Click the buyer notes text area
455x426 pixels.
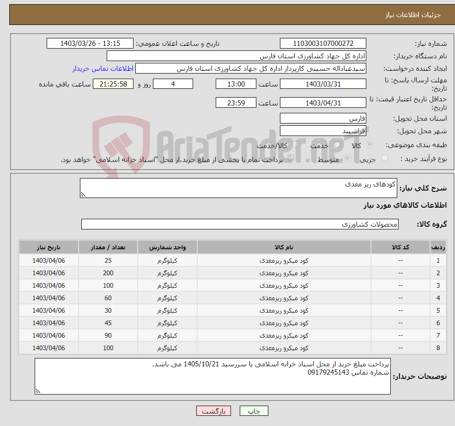212,377
